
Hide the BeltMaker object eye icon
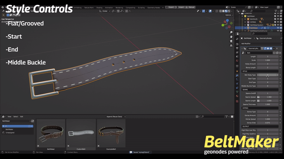(x=278, y=28)
